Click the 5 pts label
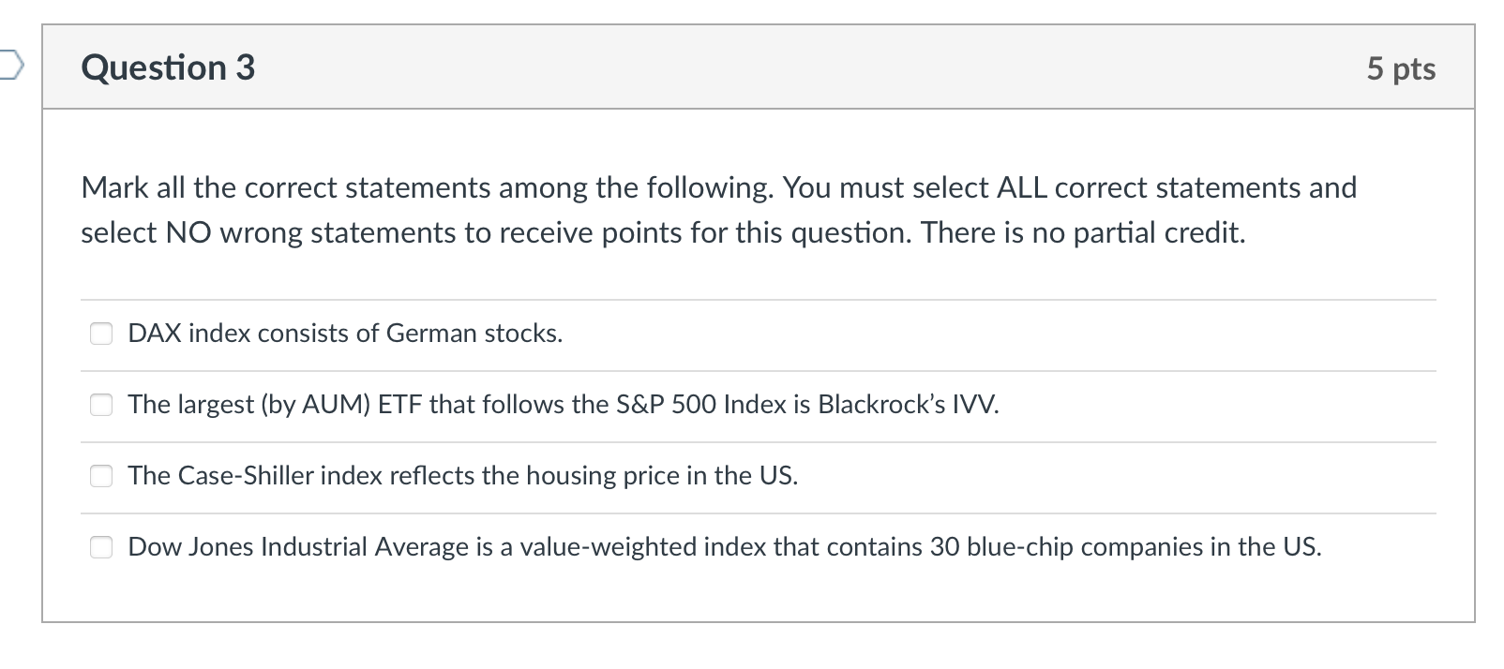Screen dimensions: 1504x669 click(x=1401, y=67)
